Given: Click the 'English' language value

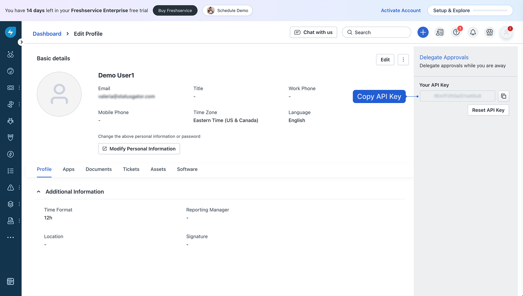Looking at the screenshot, I should [x=297, y=120].
